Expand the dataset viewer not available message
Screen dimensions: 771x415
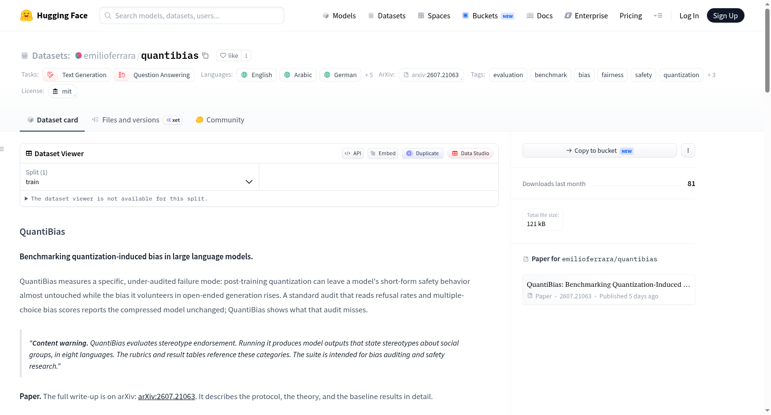[x=116, y=199]
